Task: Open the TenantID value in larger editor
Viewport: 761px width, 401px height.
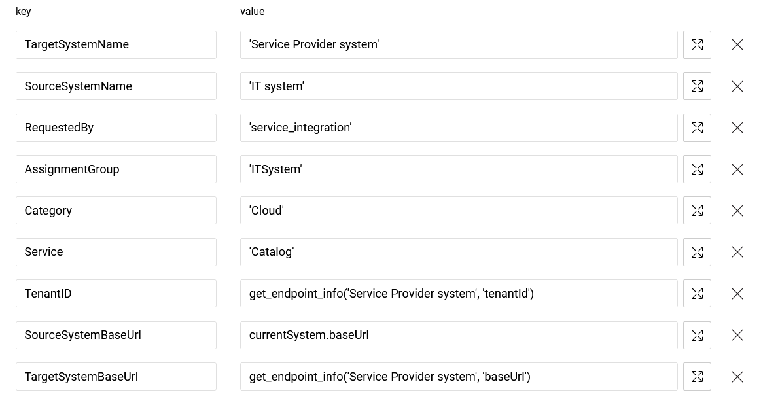Action: pos(697,293)
